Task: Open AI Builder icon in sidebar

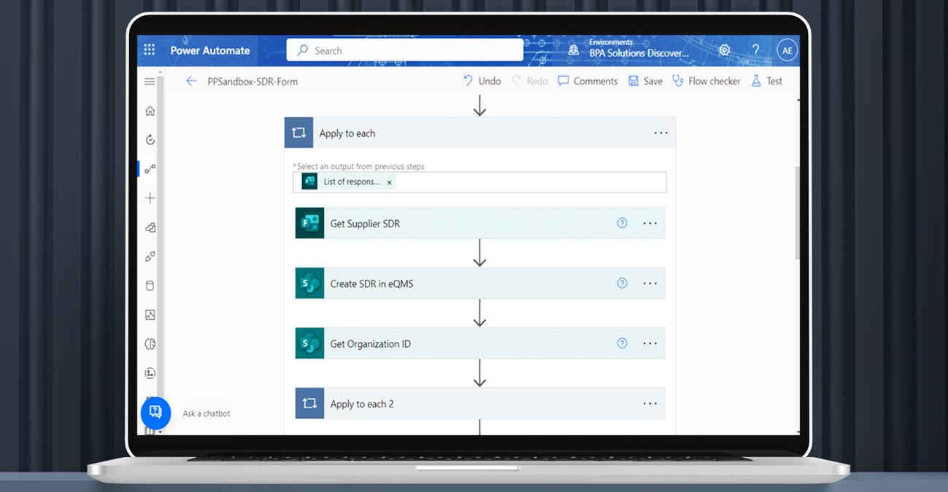Action: 150,344
